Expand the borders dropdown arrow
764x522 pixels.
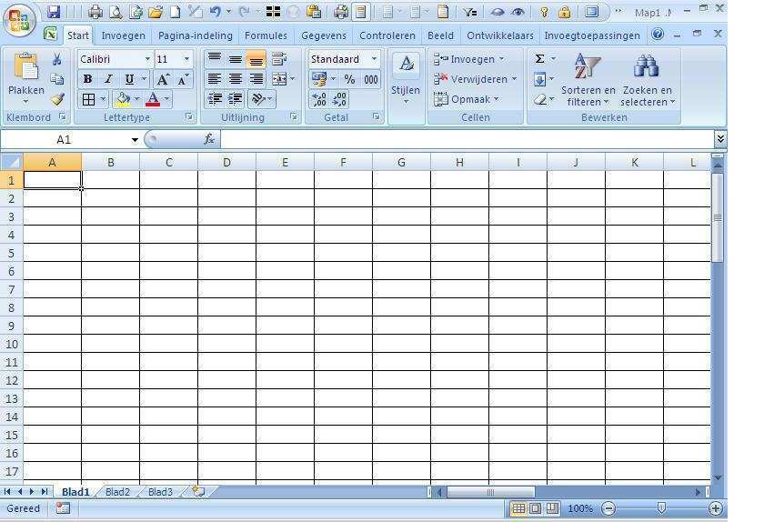click(103, 99)
